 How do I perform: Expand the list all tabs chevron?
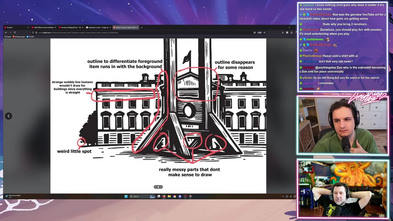tap(289, 27)
